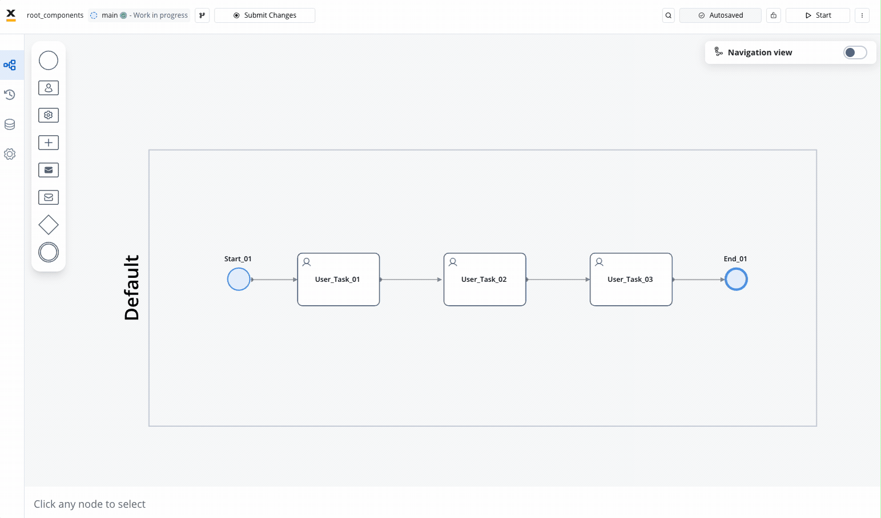Viewport: 881px width, 518px height.
Task: Select the plus subprocess palette icon
Action: click(49, 143)
